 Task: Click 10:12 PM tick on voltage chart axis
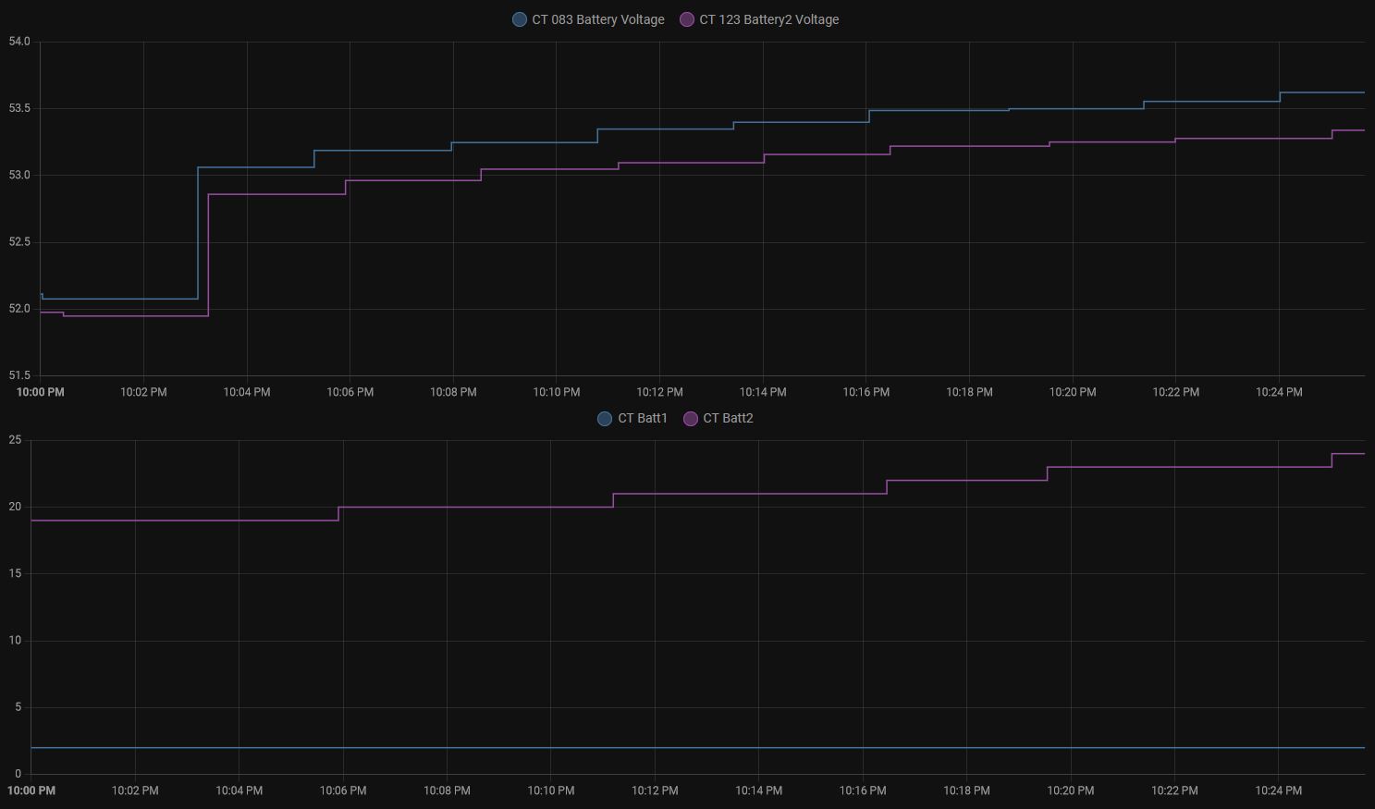coord(659,392)
